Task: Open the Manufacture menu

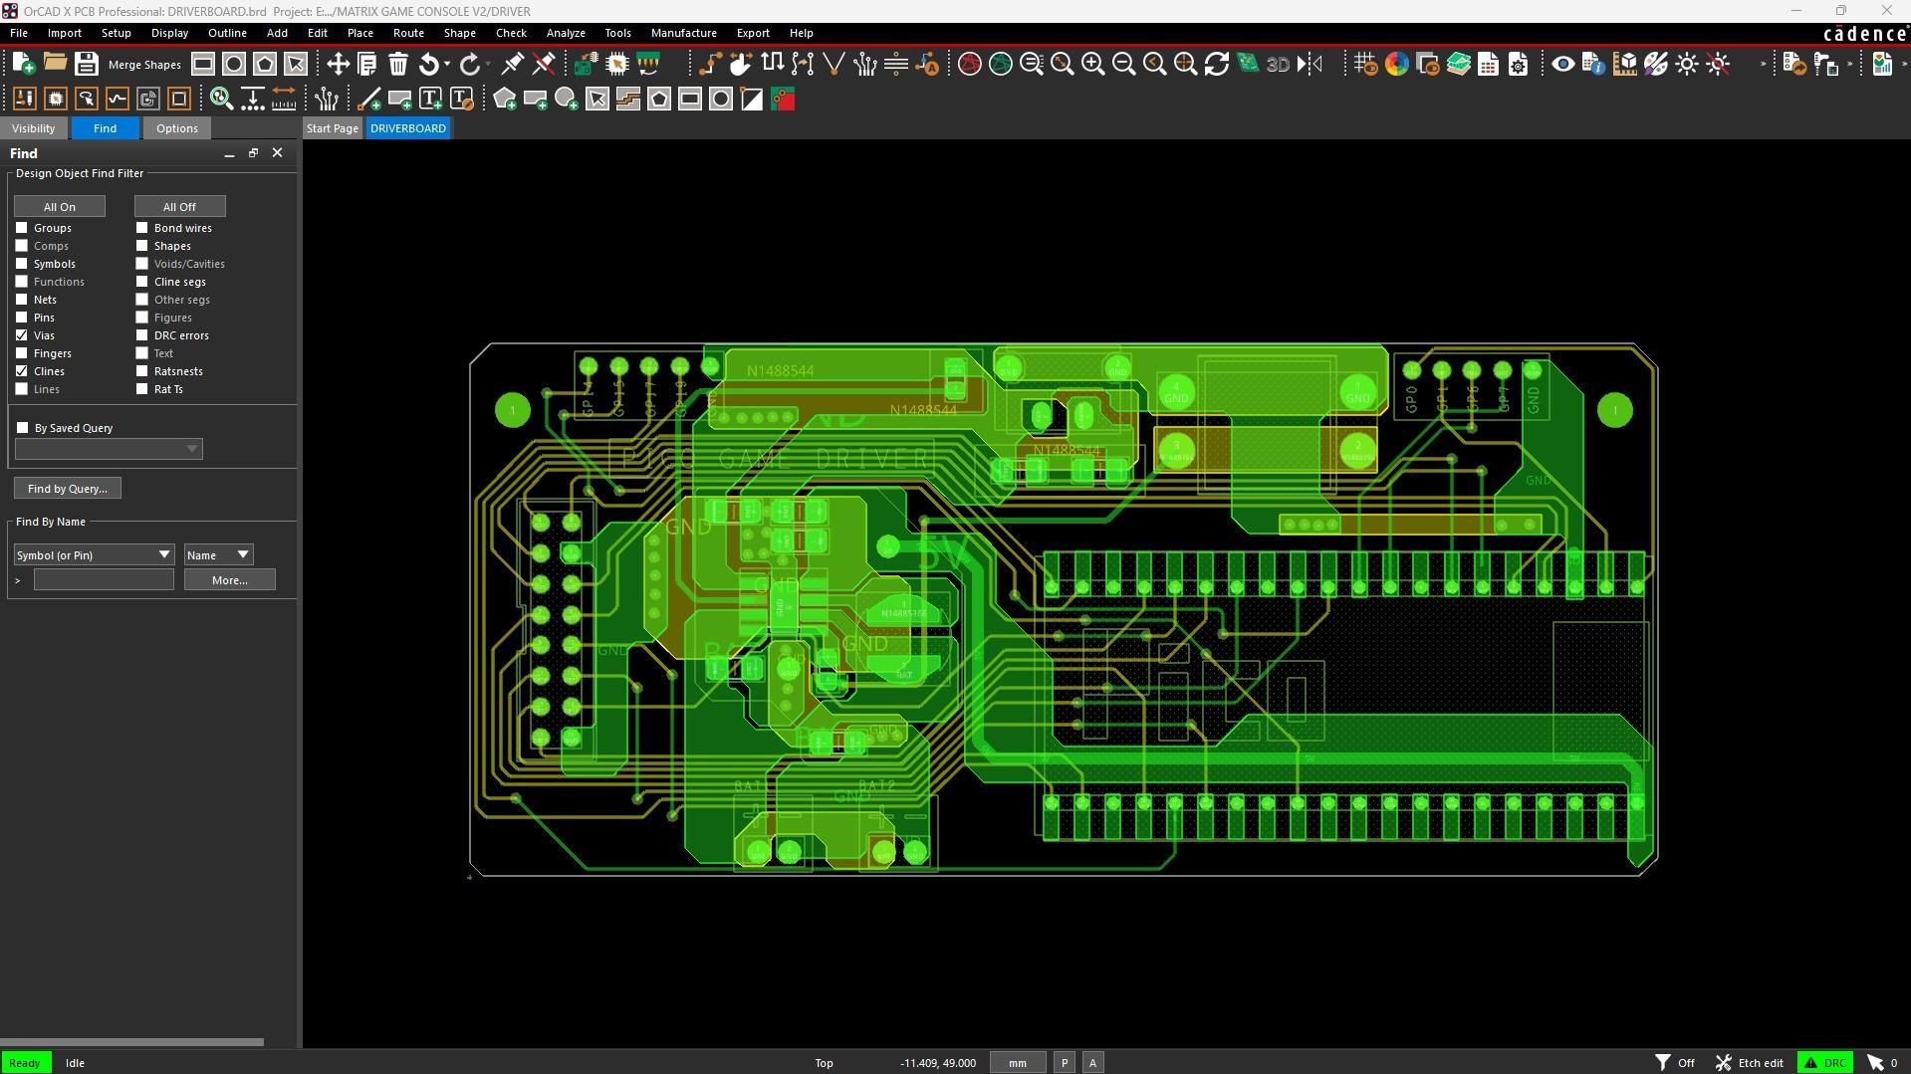Action: 683,33
